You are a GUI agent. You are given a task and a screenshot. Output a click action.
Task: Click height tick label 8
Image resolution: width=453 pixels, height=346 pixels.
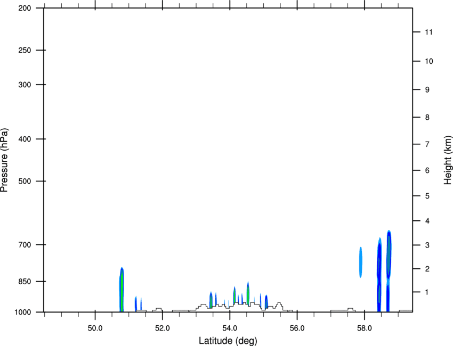click(x=427, y=117)
